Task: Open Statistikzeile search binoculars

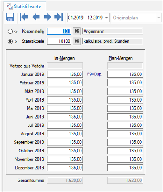Action: pyautogui.click(x=77, y=41)
